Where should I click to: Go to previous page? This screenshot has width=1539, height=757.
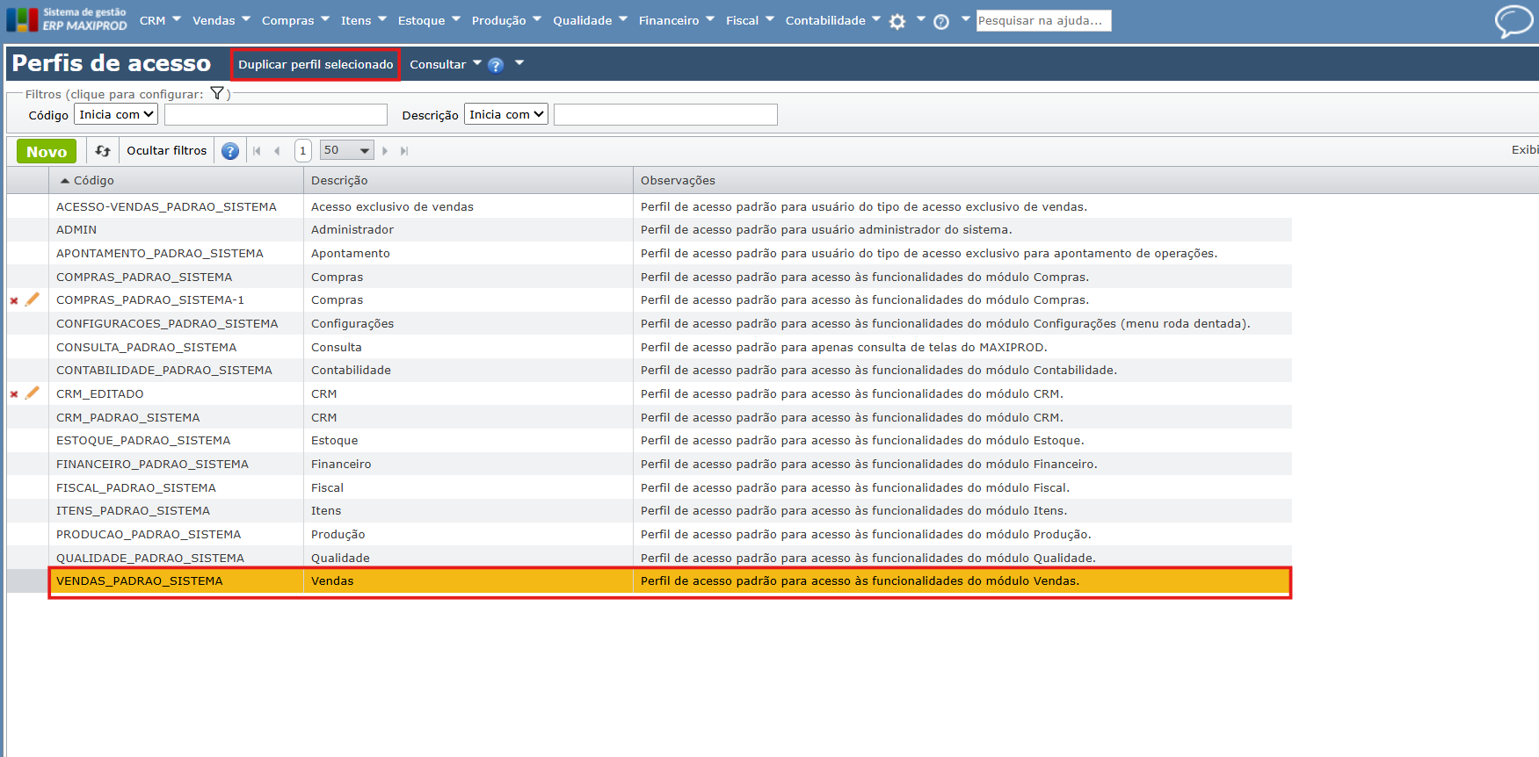(277, 151)
